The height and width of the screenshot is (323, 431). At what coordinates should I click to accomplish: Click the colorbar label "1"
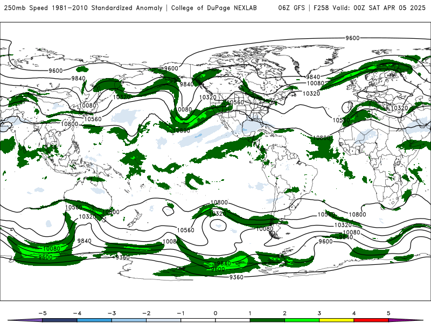250,313
